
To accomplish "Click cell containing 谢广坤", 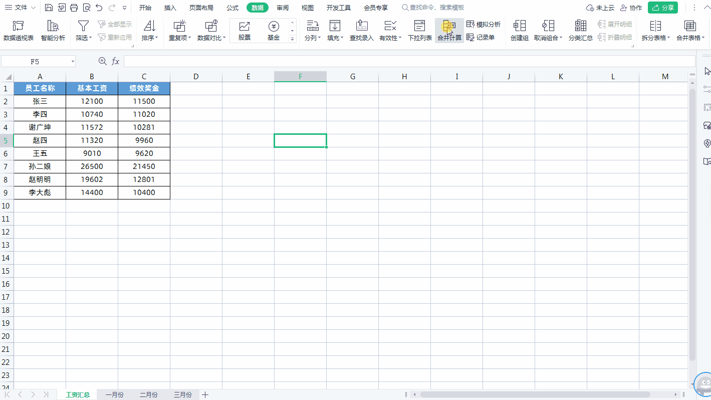I will point(40,127).
